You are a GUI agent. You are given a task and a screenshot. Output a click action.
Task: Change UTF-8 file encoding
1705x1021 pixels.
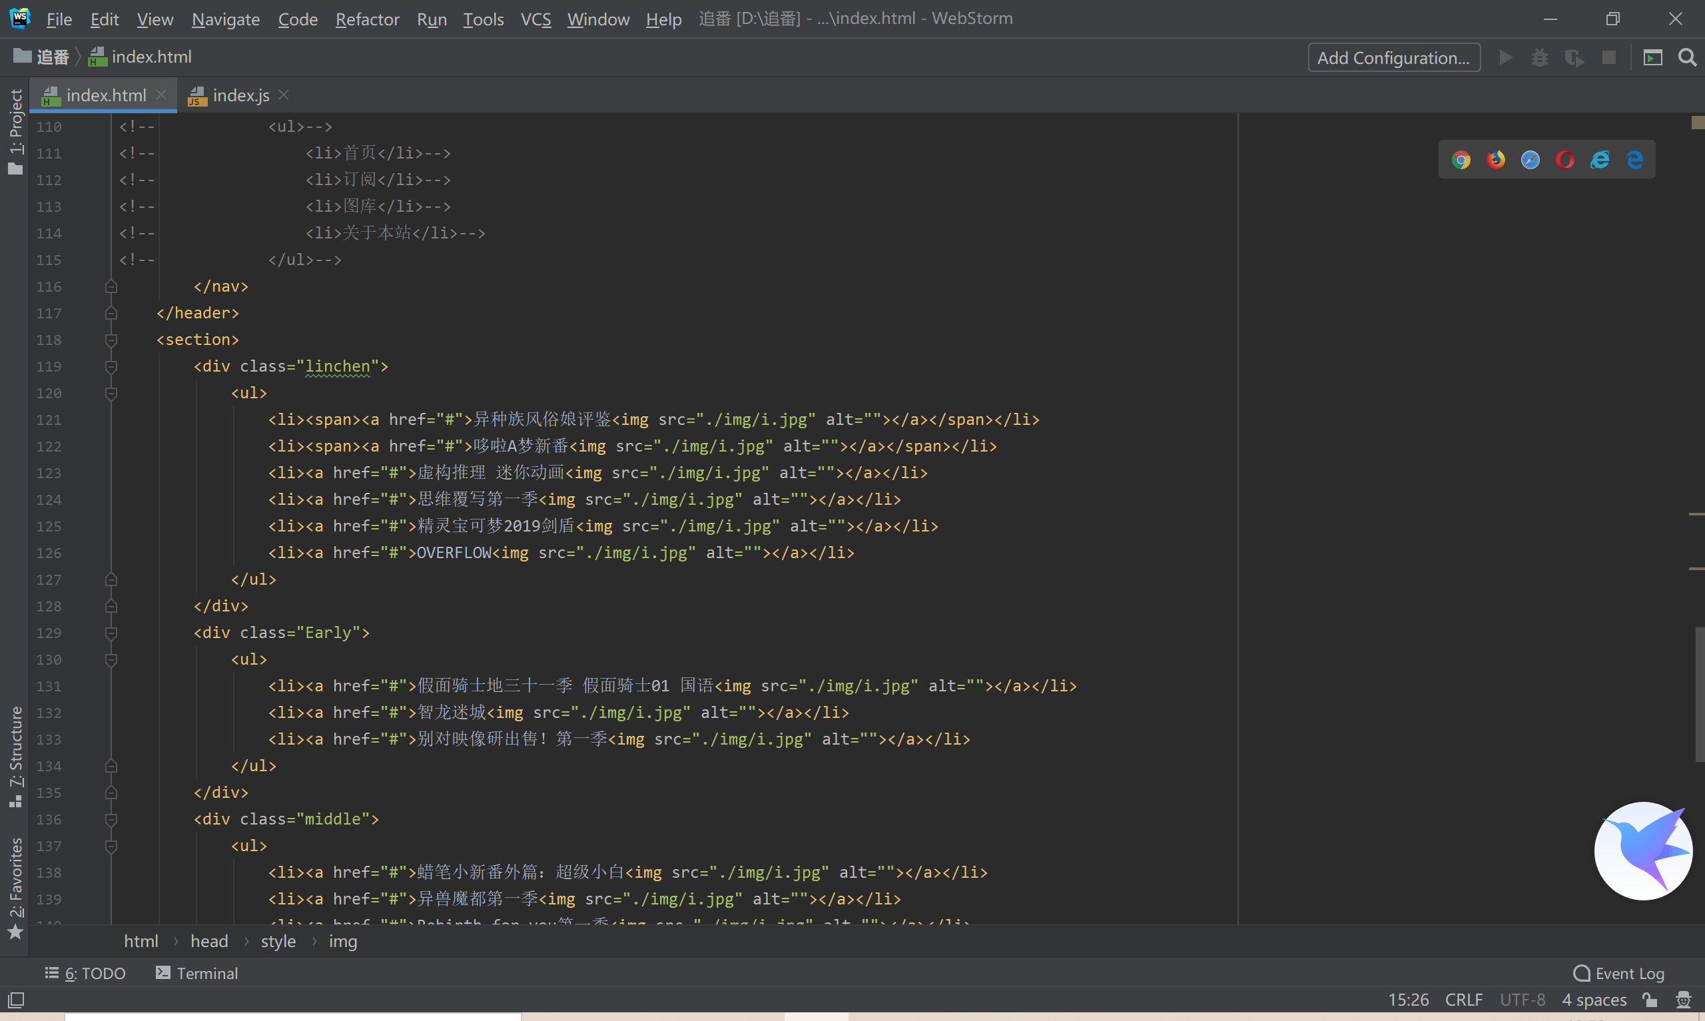[x=1522, y=1000]
